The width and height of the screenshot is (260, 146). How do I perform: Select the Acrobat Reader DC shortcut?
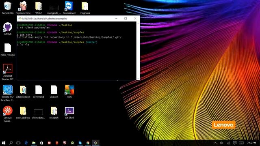8,72
